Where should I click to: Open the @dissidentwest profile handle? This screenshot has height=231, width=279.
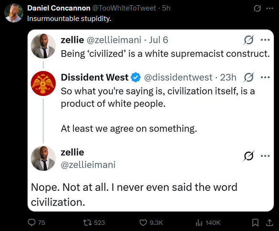178,77
